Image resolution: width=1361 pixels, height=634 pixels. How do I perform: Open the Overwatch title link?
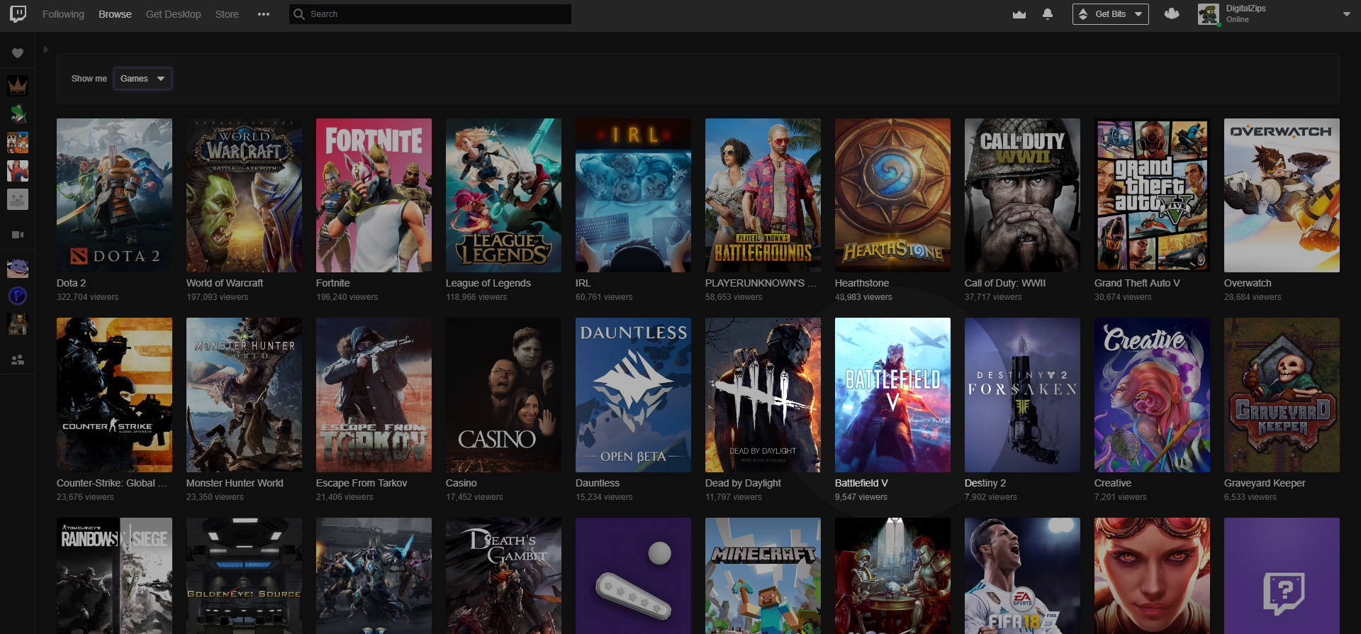[x=1248, y=283]
